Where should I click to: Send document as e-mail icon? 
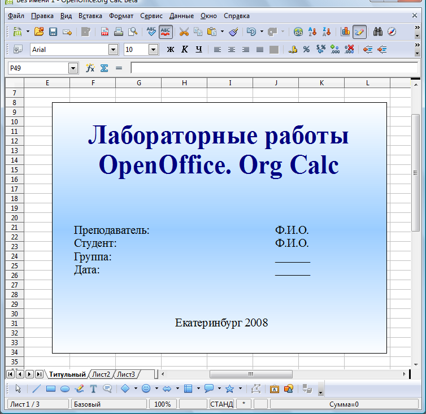67,32
